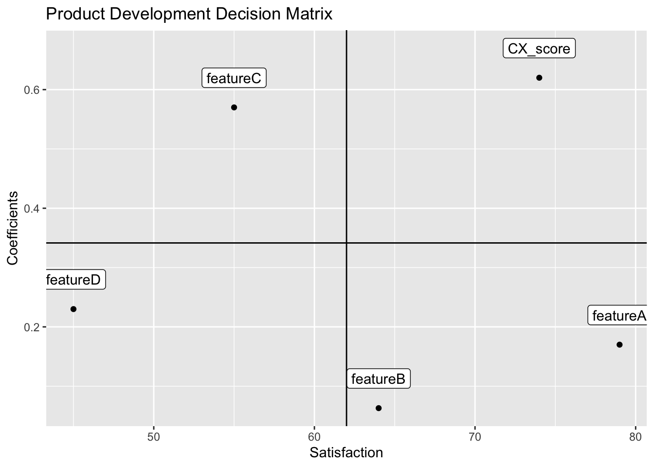The height and width of the screenshot is (467, 654).
Task: Click the 70 x-axis tick label
Action: pos(475,436)
